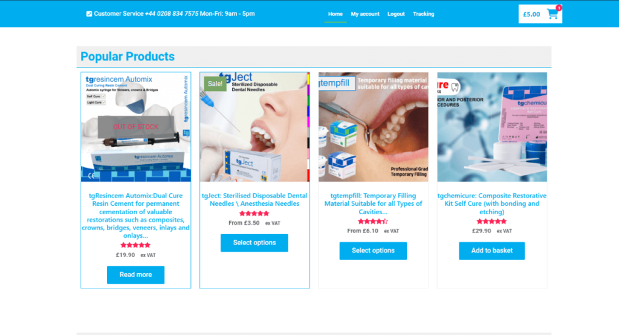
Task: Click tgchemicure star rating
Action: click(x=491, y=222)
